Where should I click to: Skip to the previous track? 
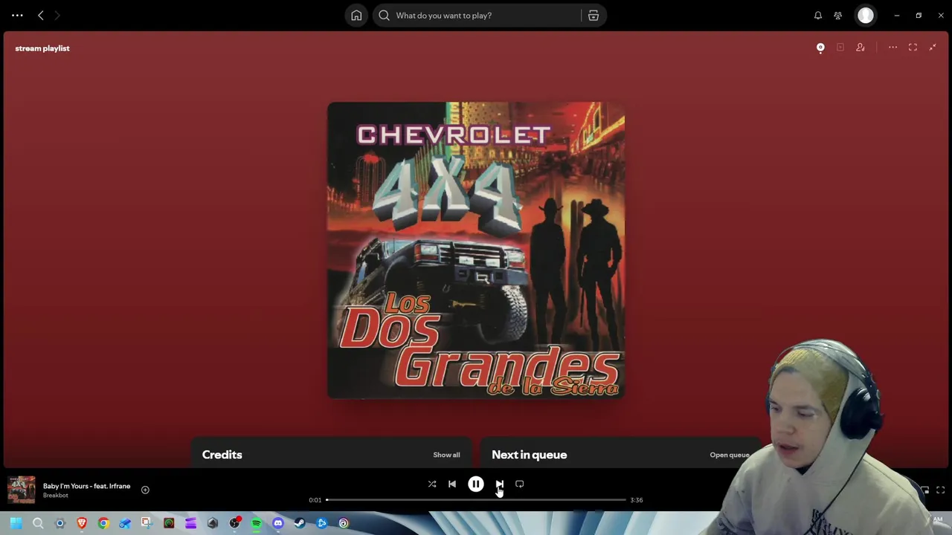[x=451, y=484]
